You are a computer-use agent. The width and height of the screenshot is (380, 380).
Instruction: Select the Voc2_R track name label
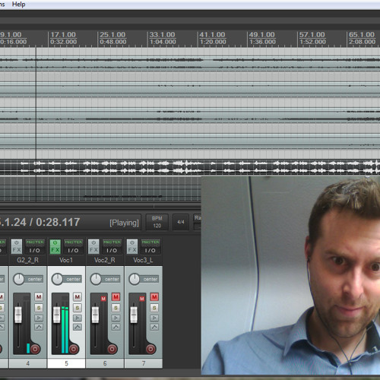click(x=105, y=260)
